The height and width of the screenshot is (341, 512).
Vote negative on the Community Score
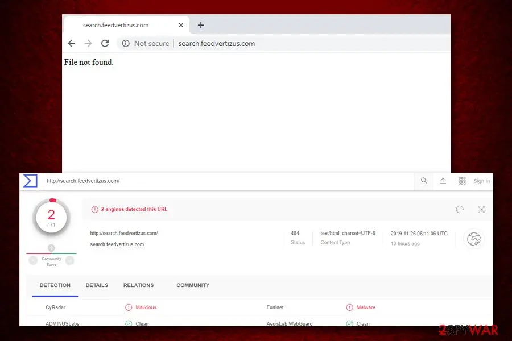tap(33, 260)
